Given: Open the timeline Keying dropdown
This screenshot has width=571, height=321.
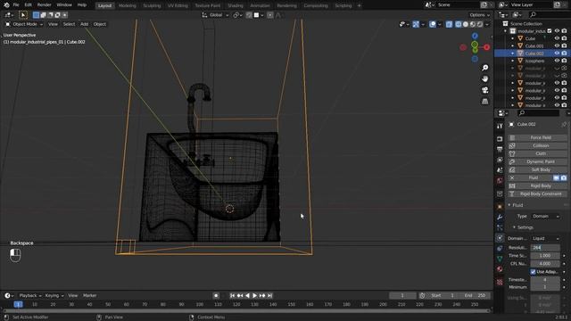Looking at the screenshot, I should click(x=54, y=295).
